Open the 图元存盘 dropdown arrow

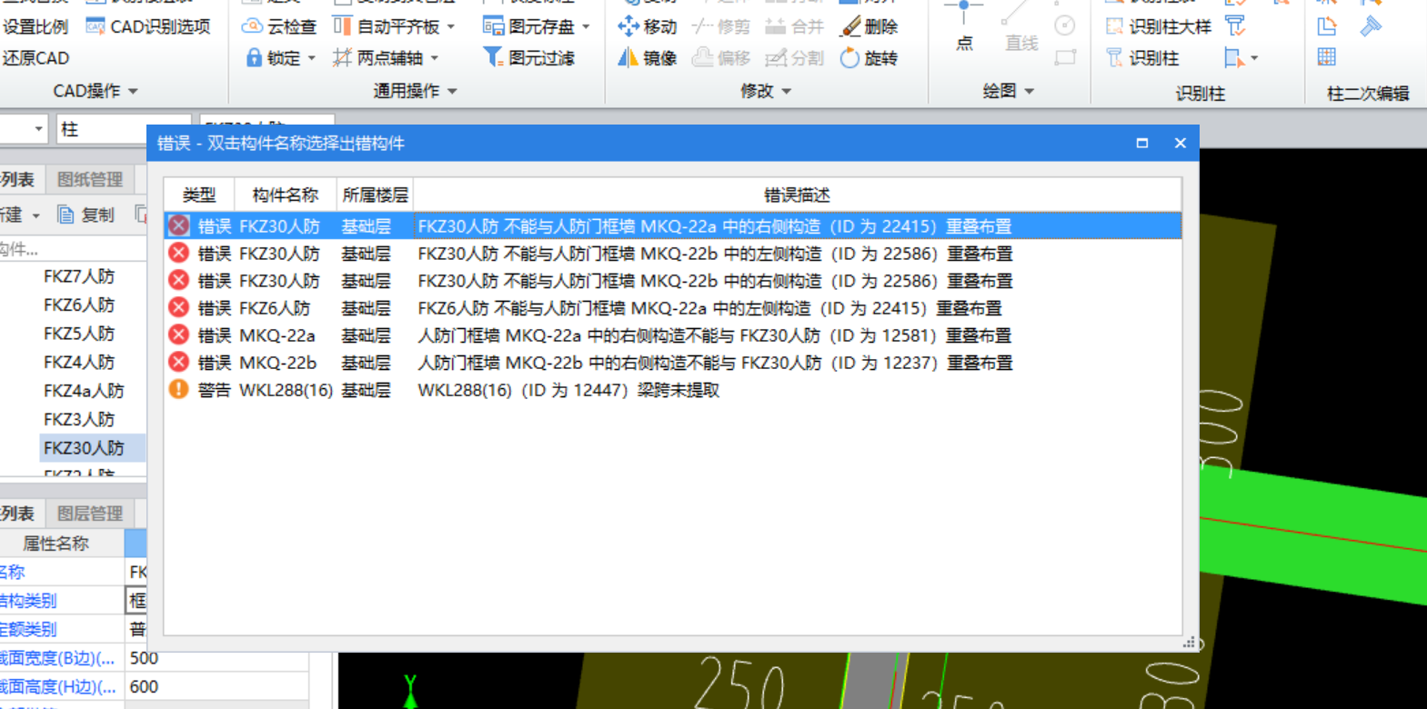click(586, 26)
